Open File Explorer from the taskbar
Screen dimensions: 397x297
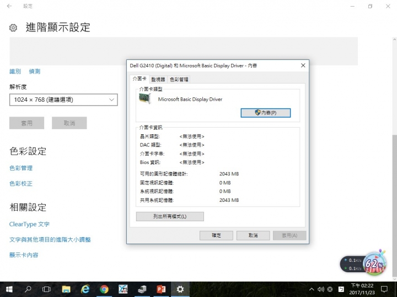[66, 289]
